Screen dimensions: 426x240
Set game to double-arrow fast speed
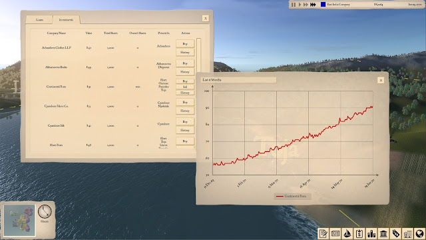[x=306, y=5]
